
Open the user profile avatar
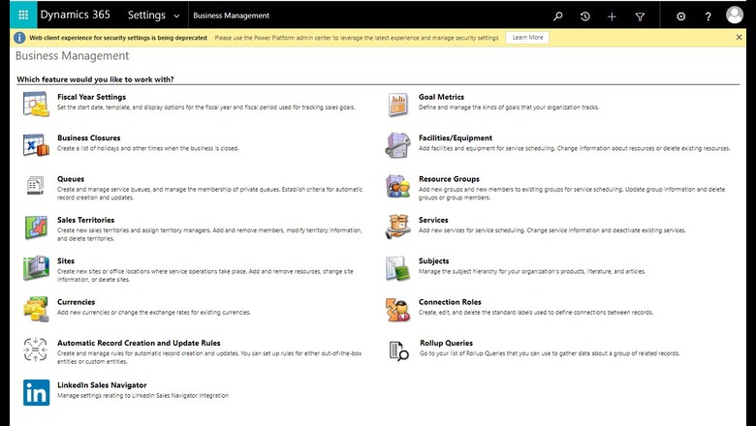tap(735, 15)
